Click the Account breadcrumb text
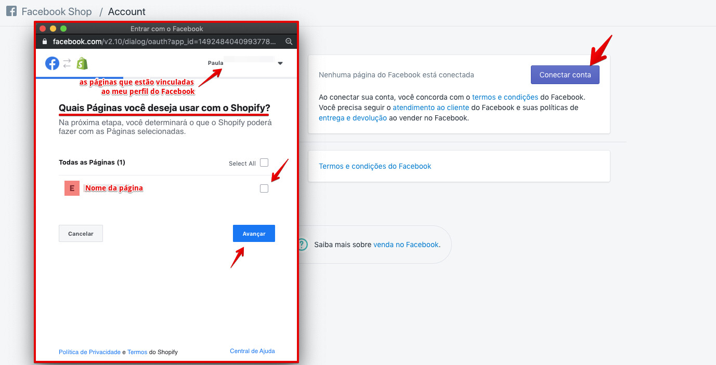Image resolution: width=716 pixels, height=365 pixels. [x=127, y=11]
